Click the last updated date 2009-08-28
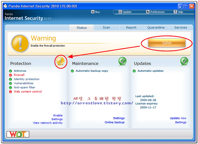This screenshot has height=144, width=198. coord(148,100)
